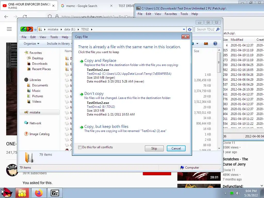The image size is (264, 198).
Task: Open the Explorer help question mark icon
Action: (215, 44)
